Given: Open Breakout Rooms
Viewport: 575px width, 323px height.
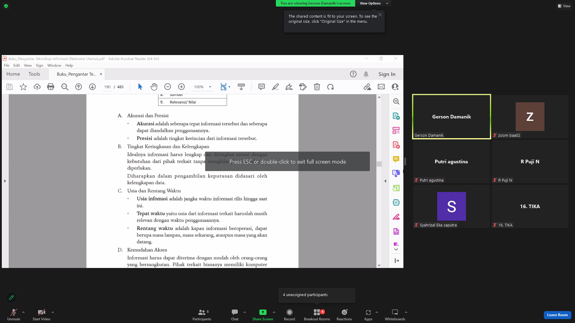Looking at the screenshot, I should coord(317,315).
